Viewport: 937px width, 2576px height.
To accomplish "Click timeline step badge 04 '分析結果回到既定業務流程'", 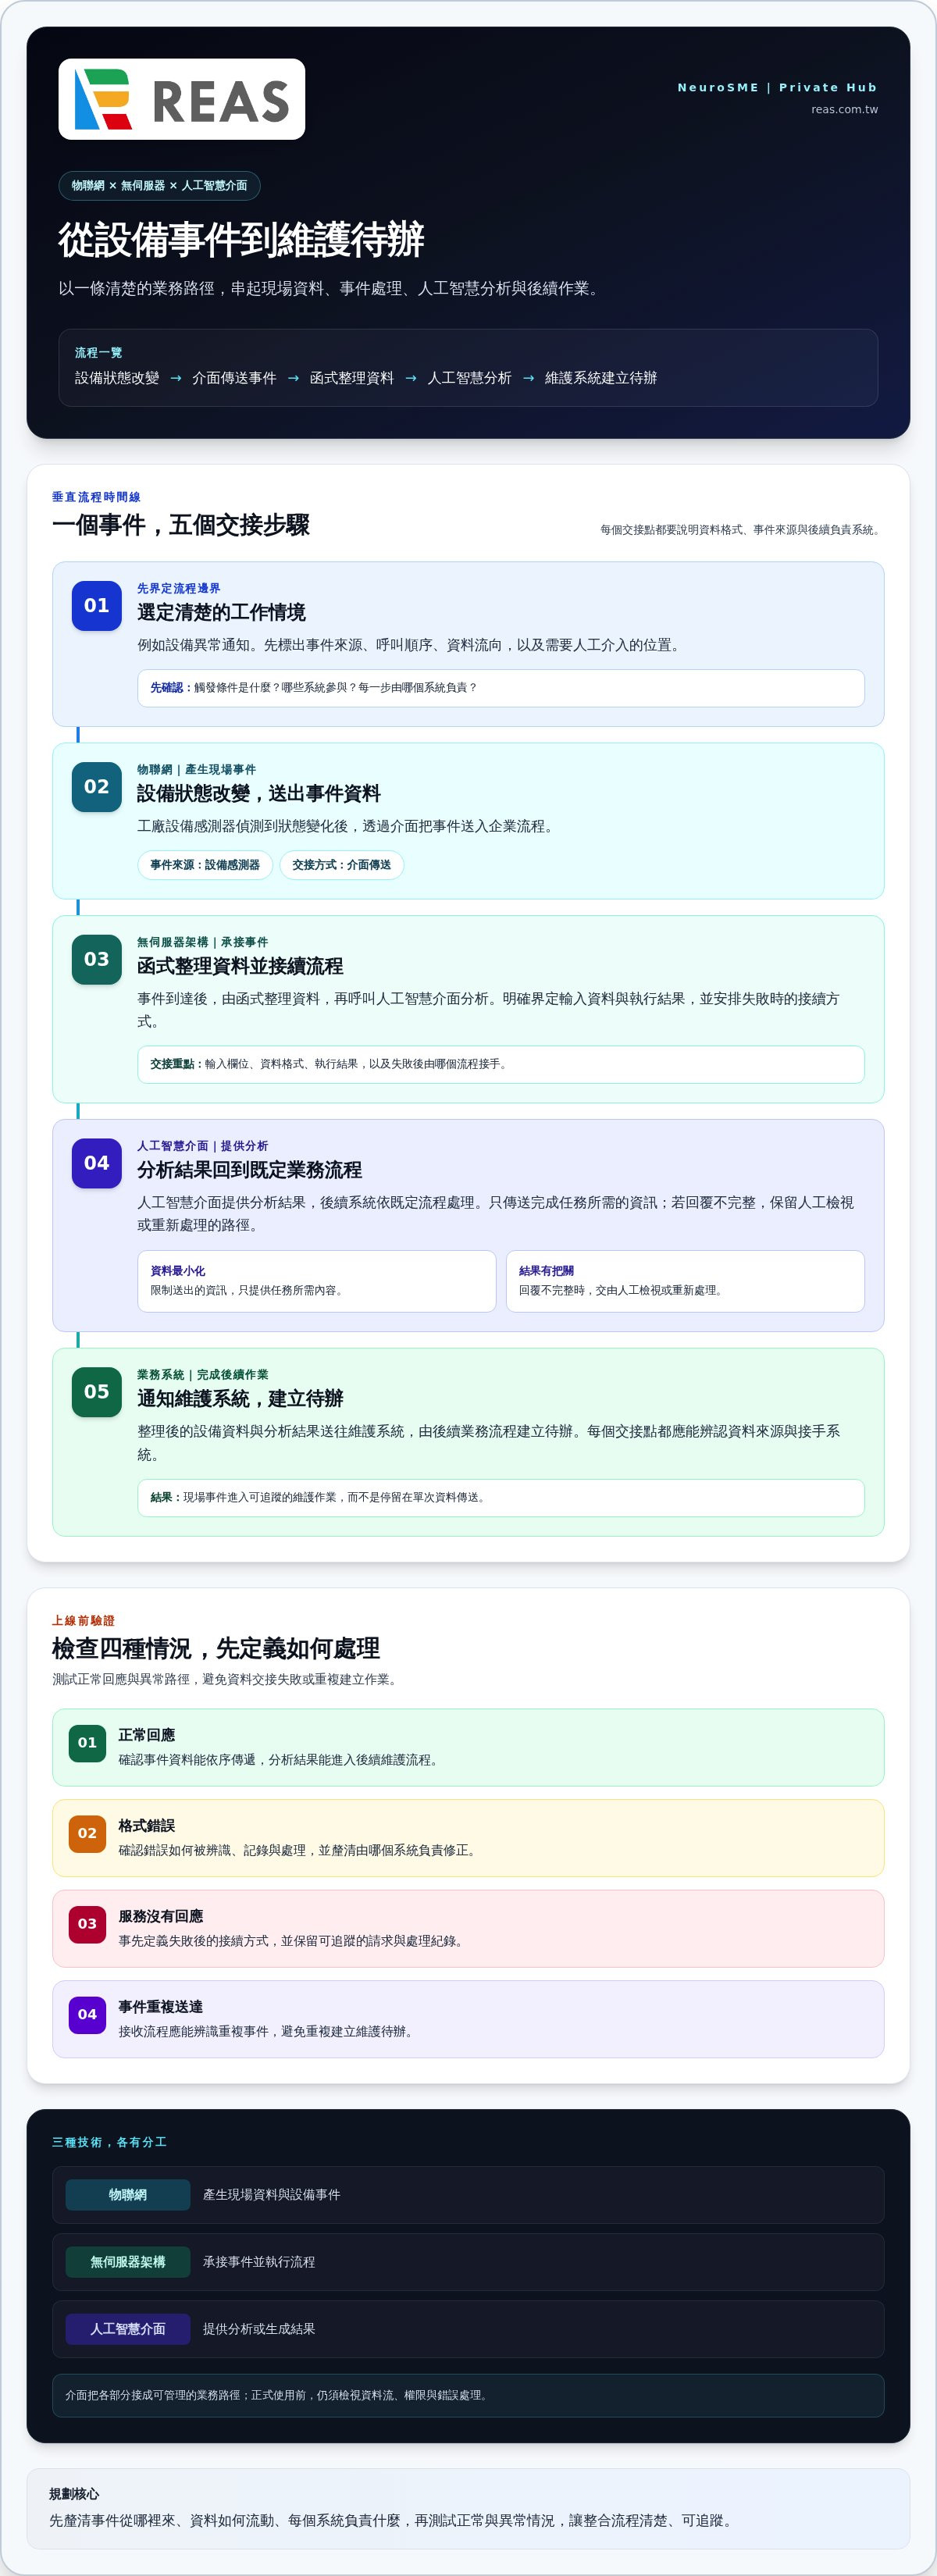I will (x=96, y=1163).
